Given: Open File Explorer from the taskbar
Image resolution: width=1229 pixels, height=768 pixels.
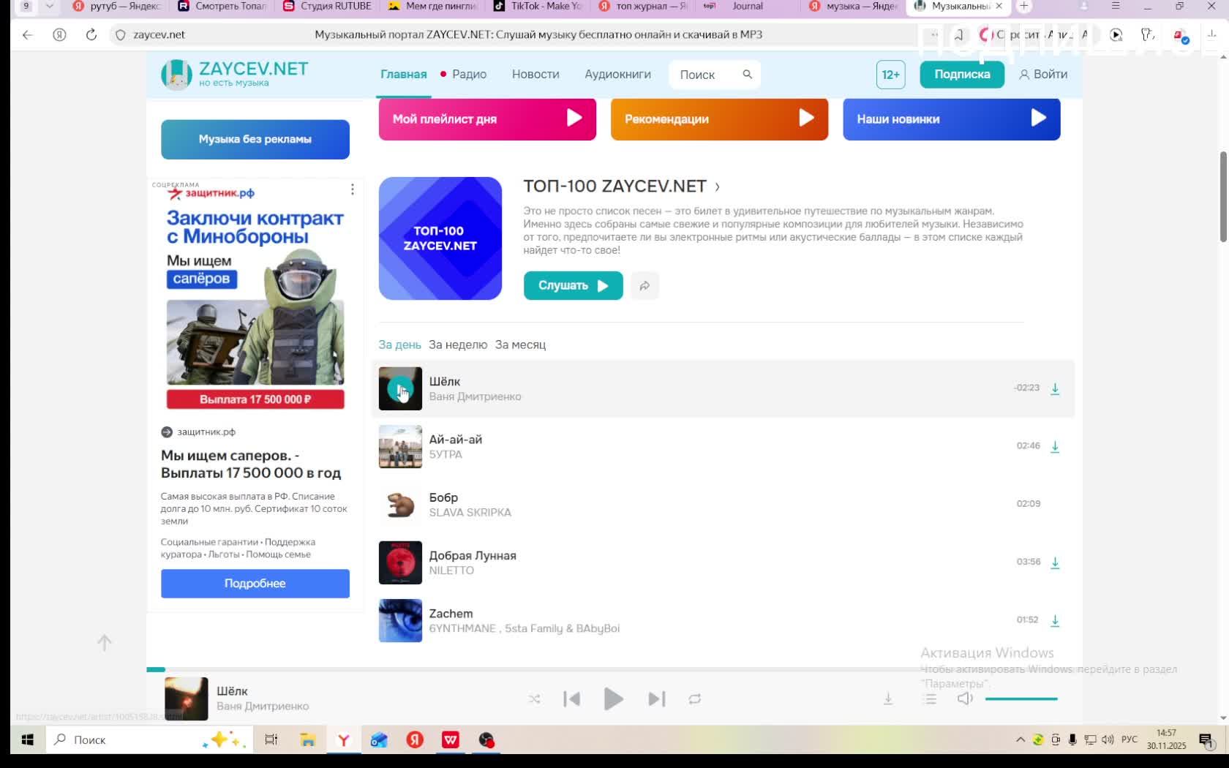Looking at the screenshot, I should click(x=307, y=740).
